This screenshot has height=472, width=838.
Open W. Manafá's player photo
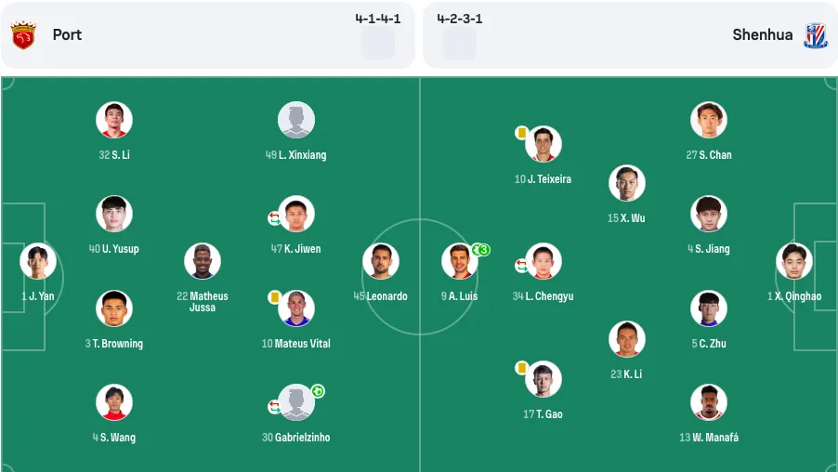(709, 402)
